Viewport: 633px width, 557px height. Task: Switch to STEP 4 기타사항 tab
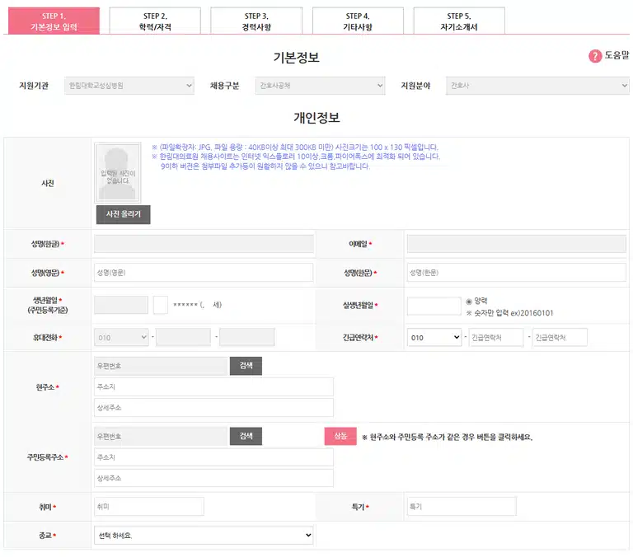tap(358, 21)
